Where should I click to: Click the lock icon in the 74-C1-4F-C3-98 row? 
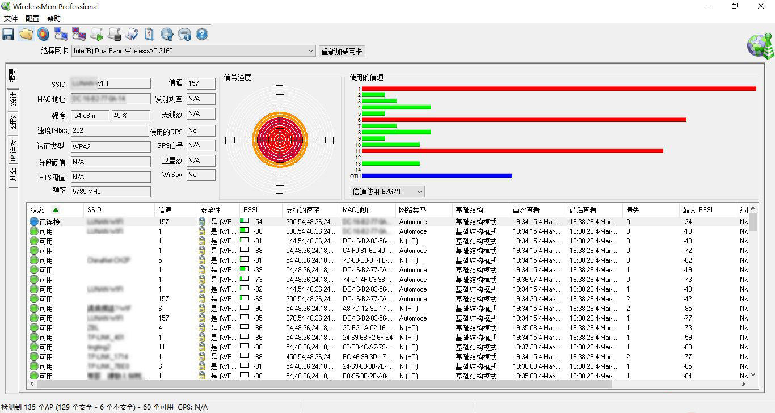coord(202,280)
